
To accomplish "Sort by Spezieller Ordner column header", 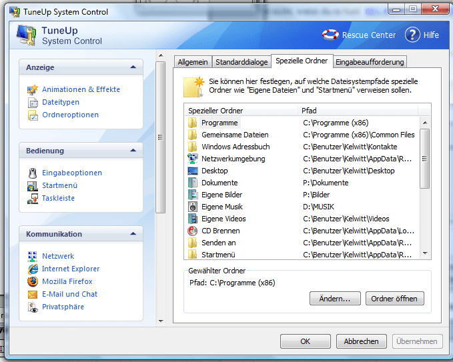I will pos(241,111).
